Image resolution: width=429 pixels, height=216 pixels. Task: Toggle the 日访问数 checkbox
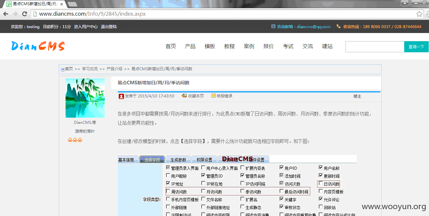click(321, 183)
